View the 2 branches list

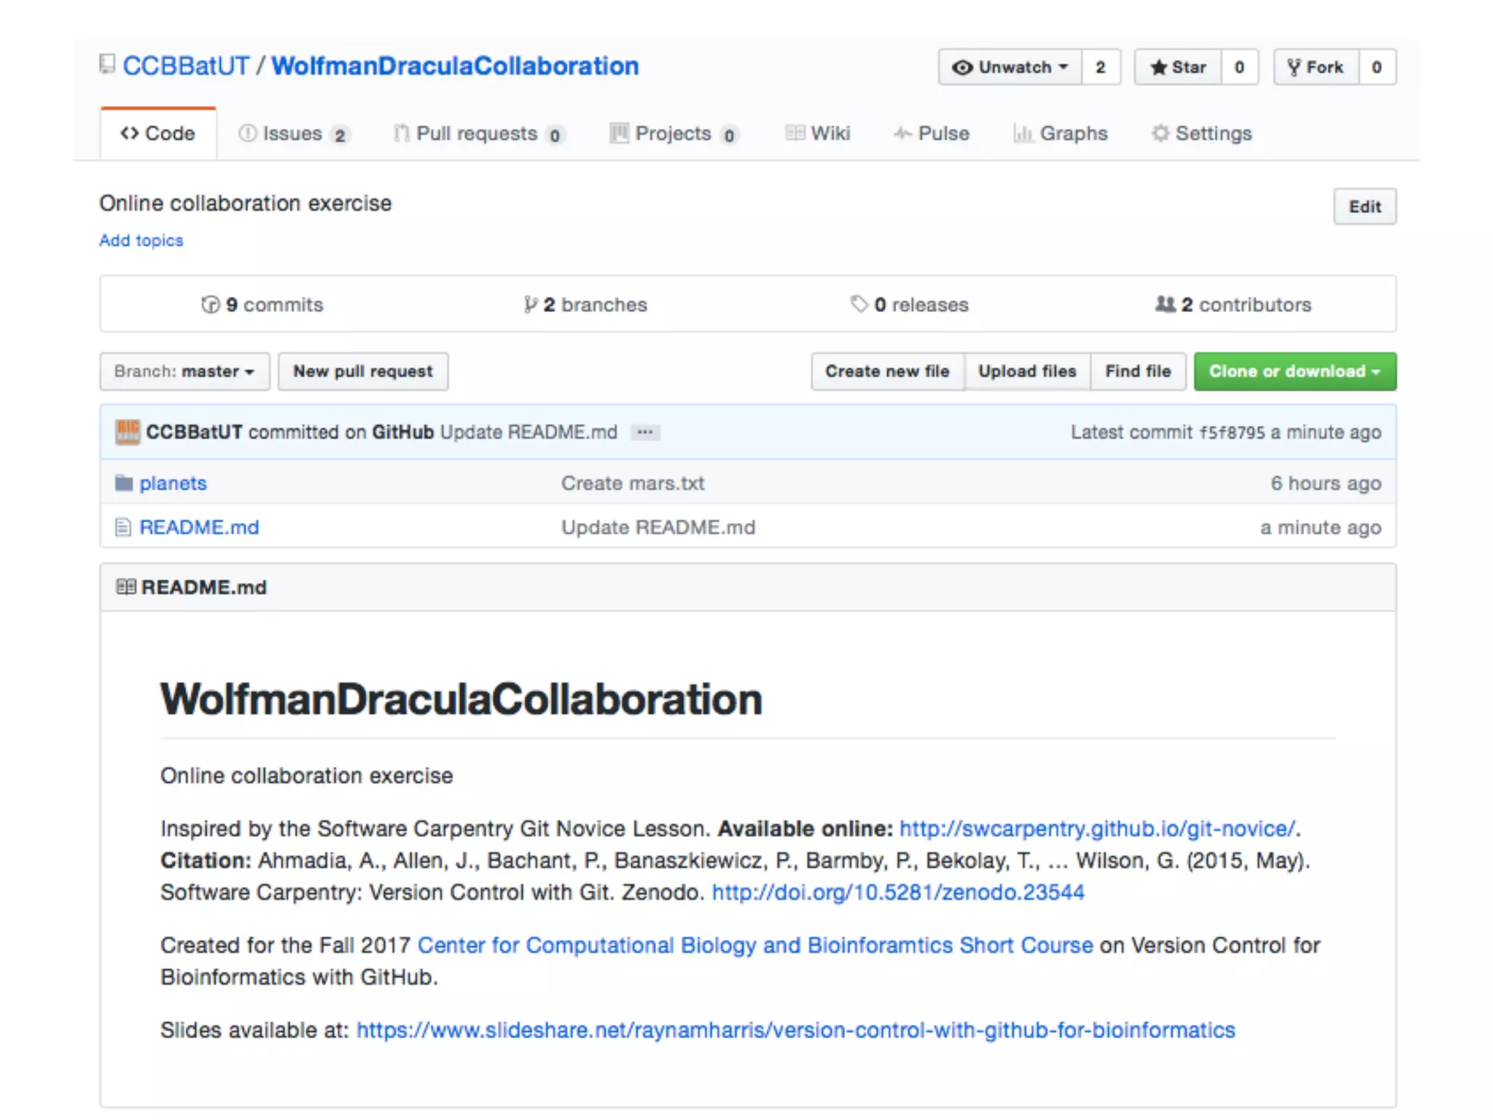[x=585, y=305]
